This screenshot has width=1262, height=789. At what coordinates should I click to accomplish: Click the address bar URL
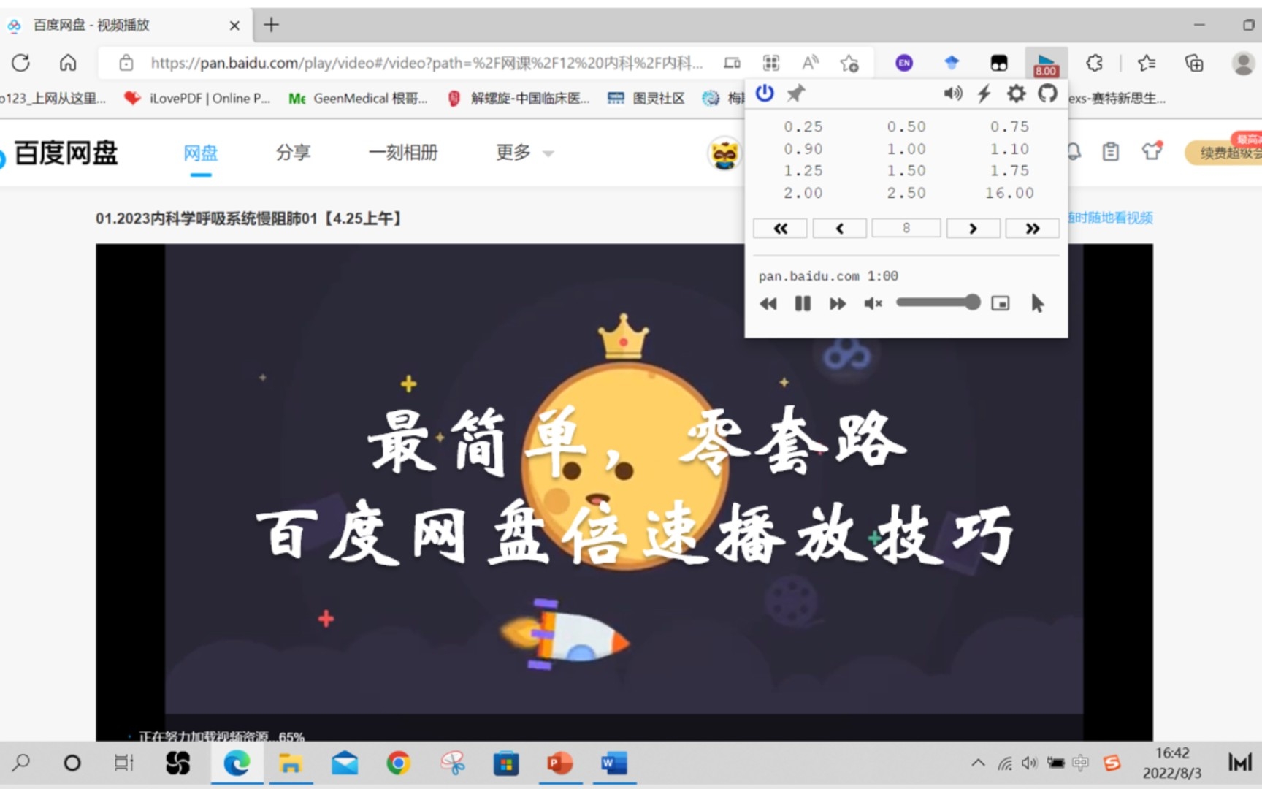point(427,64)
